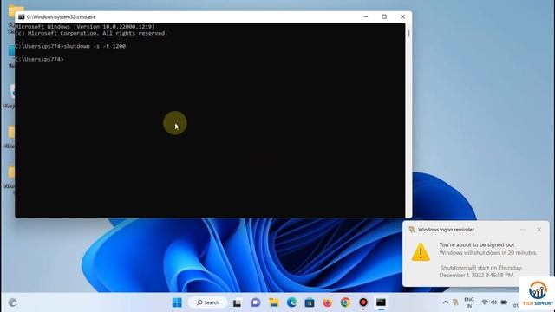Maximize the Command Prompt window
The height and width of the screenshot is (312, 555).
click(x=384, y=16)
